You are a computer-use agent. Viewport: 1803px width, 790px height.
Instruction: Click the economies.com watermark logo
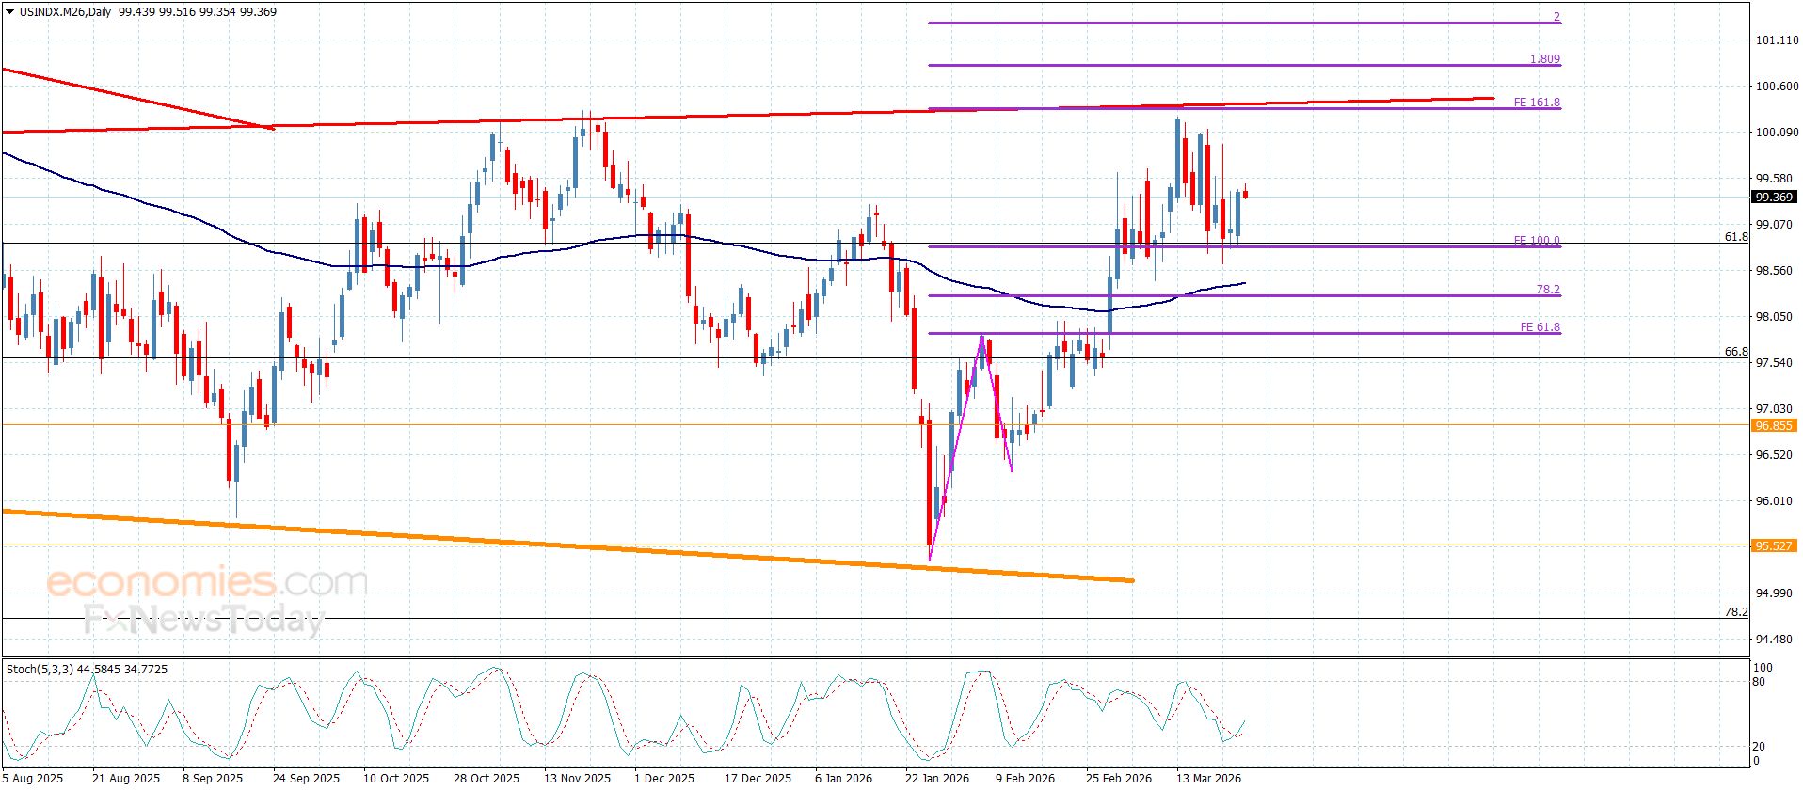(x=207, y=582)
